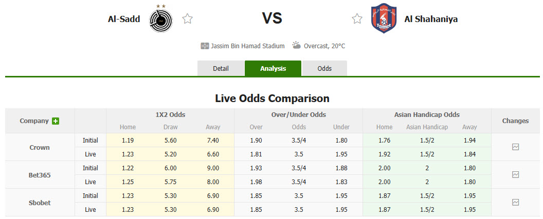Open Sbobet odds changes chart

515,202
